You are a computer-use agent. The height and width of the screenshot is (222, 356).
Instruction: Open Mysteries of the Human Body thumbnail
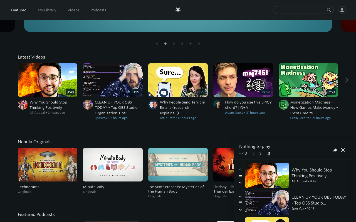pyautogui.click(x=178, y=165)
